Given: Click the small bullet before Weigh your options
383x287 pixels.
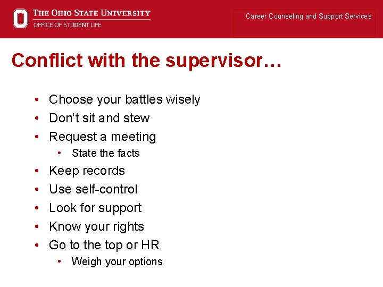Looking at the screenshot, I should pyautogui.click(x=60, y=261).
